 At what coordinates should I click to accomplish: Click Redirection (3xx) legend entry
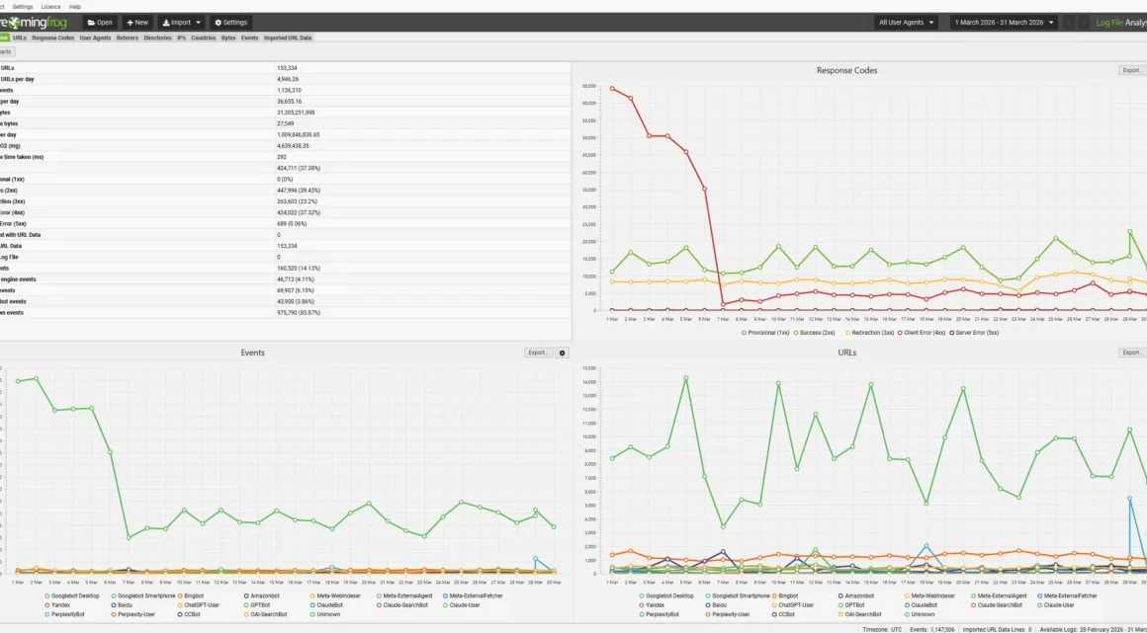pyautogui.click(x=870, y=333)
